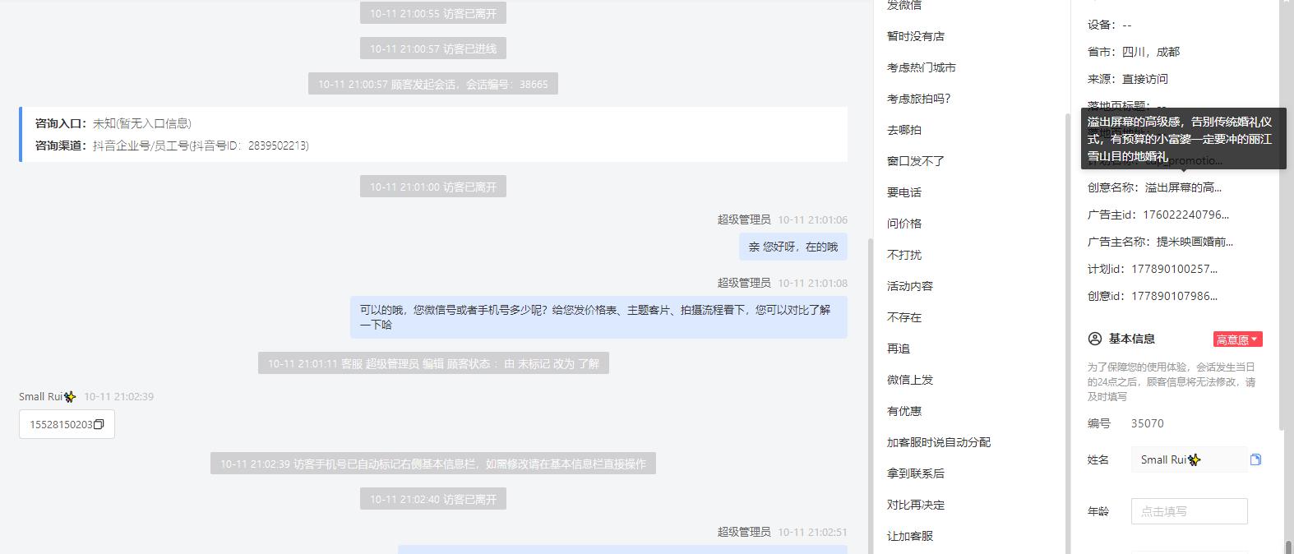Click the 来源：直接访问 row
This screenshot has height=554, width=1294.
[x=1128, y=79]
